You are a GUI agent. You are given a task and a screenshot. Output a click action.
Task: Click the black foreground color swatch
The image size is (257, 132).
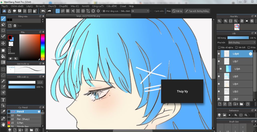10,37
